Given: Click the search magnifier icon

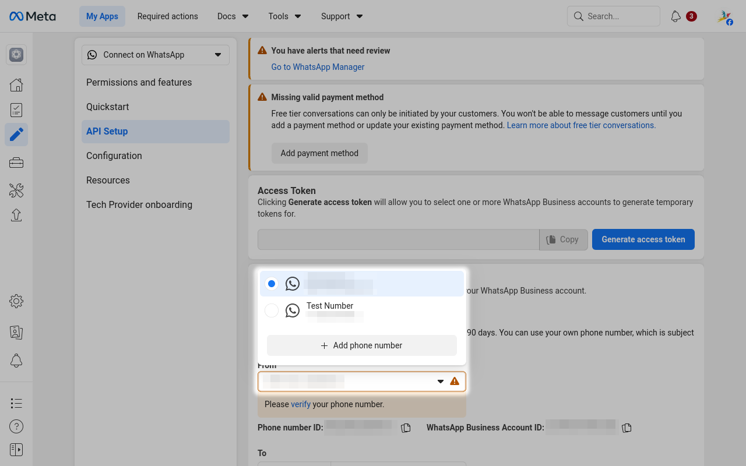Looking at the screenshot, I should 578,16.
